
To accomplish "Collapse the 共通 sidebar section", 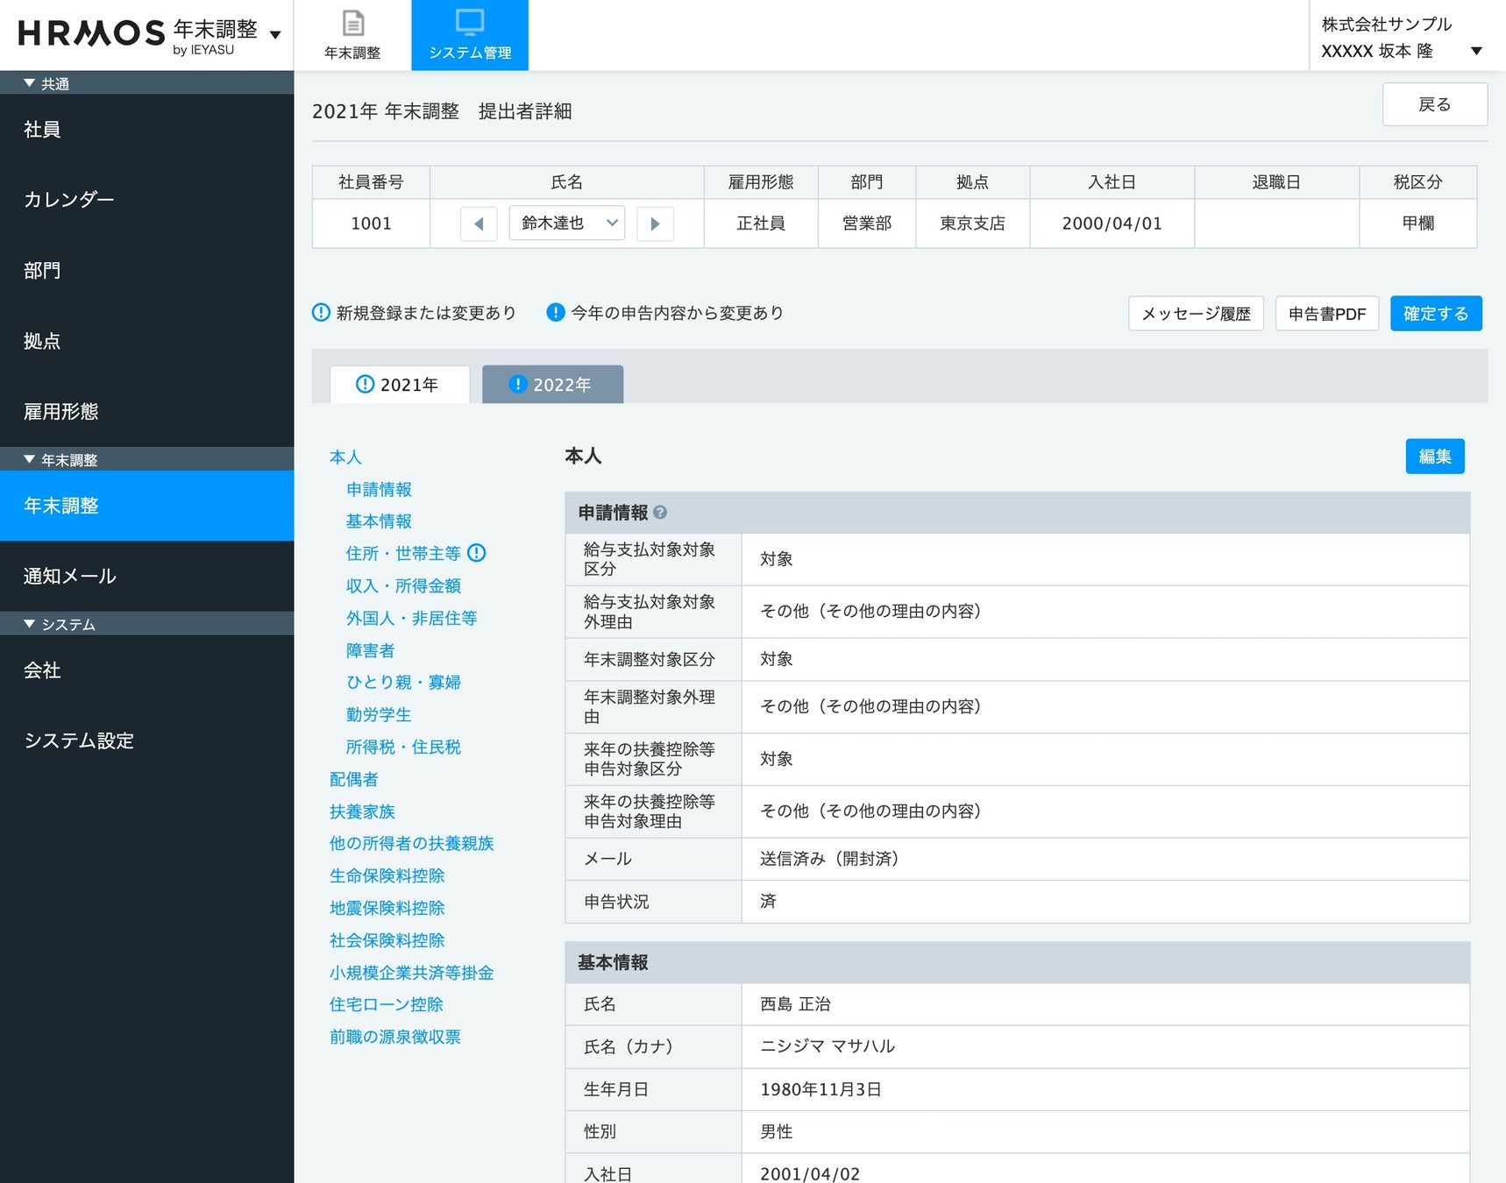I will coord(30,83).
